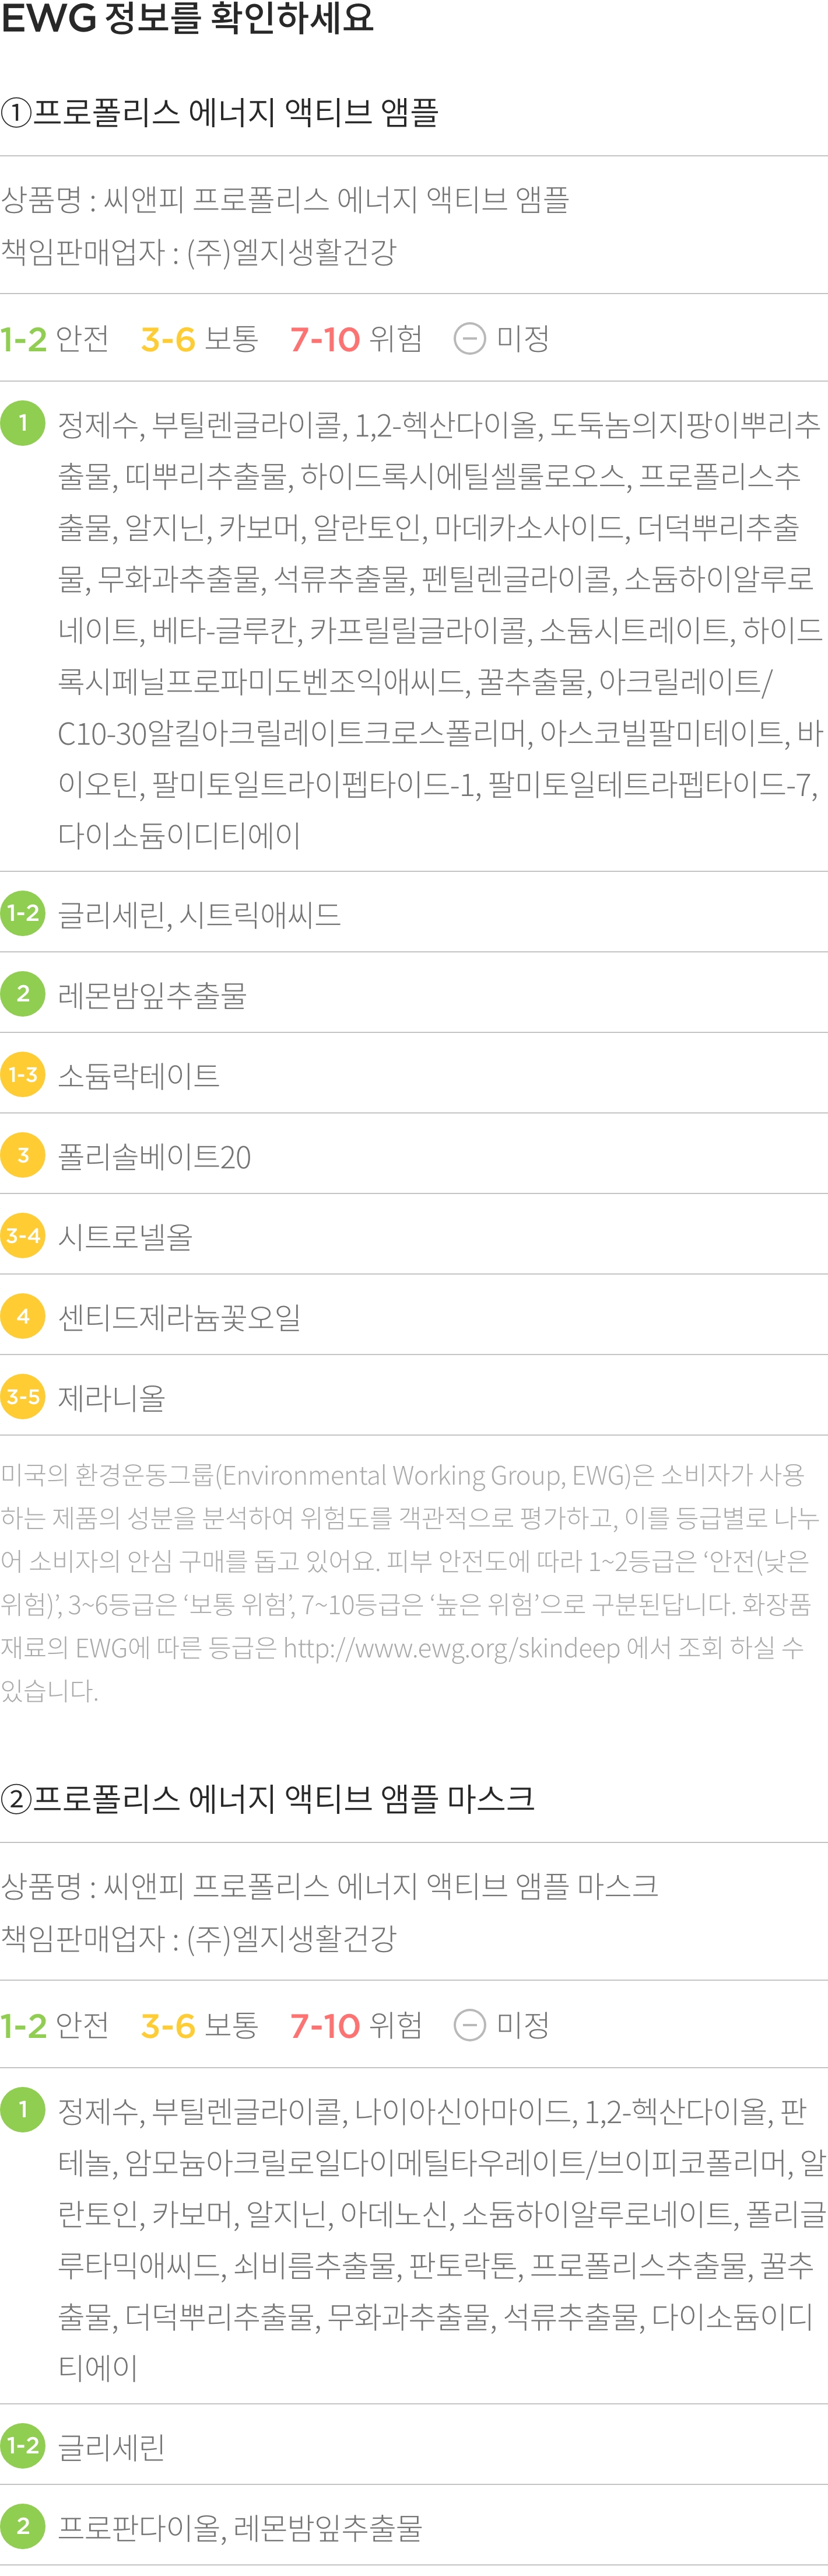828x2576 pixels.
Task: Click '상품명 : 씨앤피 프로폴리스 에너지 액티브 앰플 마스크'
Action: click(329, 1885)
